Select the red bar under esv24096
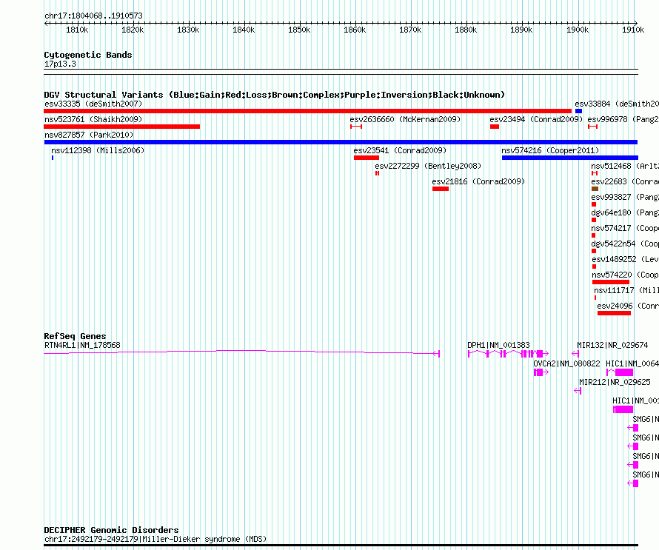Viewport: 659px width, 550px height. tap(614, 313)
